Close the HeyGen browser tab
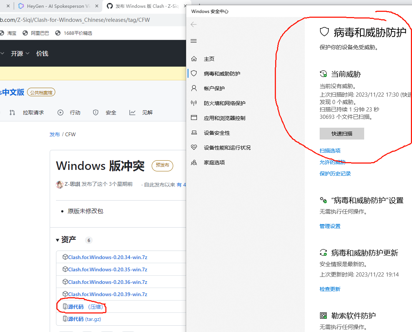The height and width of the screenshot is (332, 412). point(97,6)
